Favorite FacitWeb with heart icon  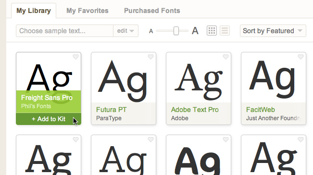300,57
